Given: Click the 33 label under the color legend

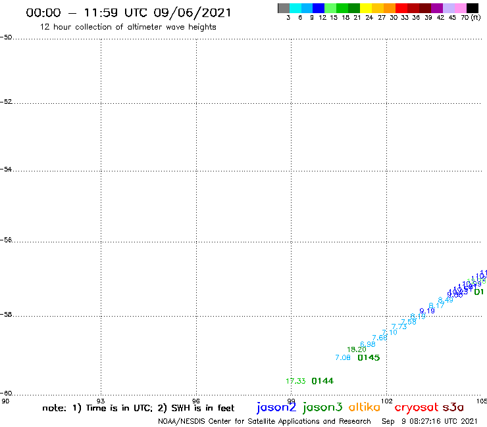Looking at the screenshot, I should (405, 17).
